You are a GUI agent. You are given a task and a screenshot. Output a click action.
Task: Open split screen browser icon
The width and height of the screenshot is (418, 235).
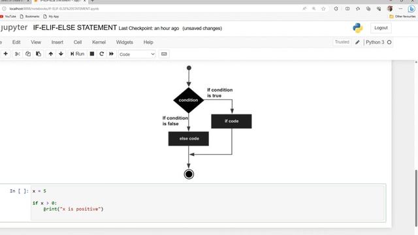pos(347,8)
